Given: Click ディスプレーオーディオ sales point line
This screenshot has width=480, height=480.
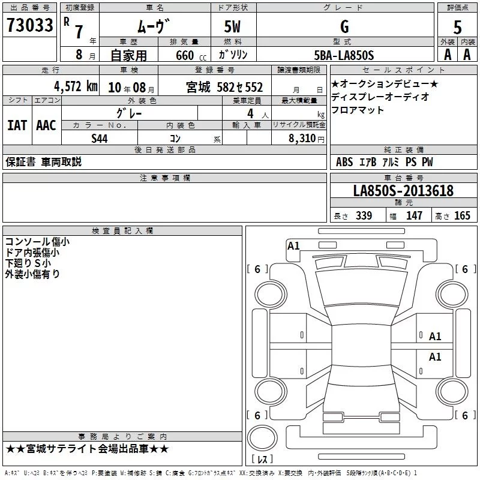Looking at the screenshot, I should click(380, 97).
